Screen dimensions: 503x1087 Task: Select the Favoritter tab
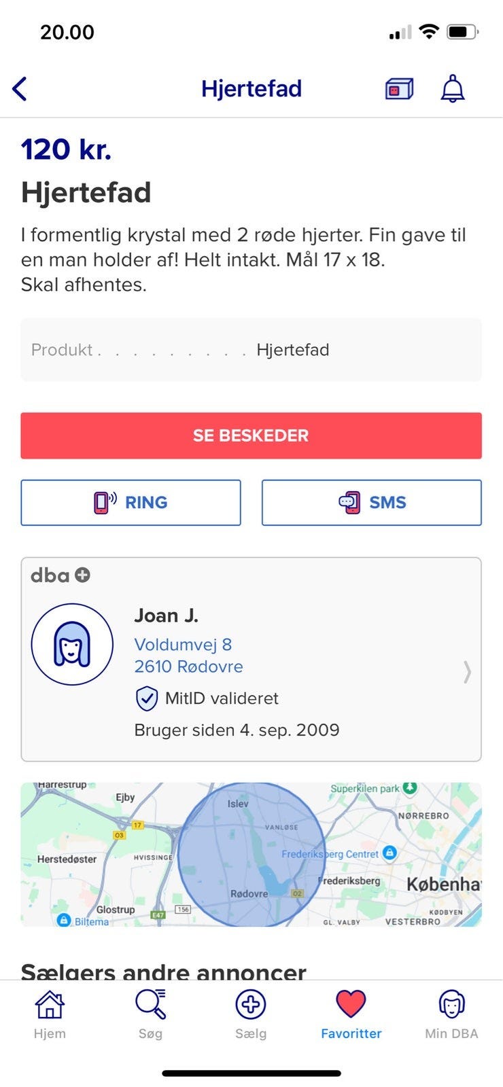(x=351, y=1014)
